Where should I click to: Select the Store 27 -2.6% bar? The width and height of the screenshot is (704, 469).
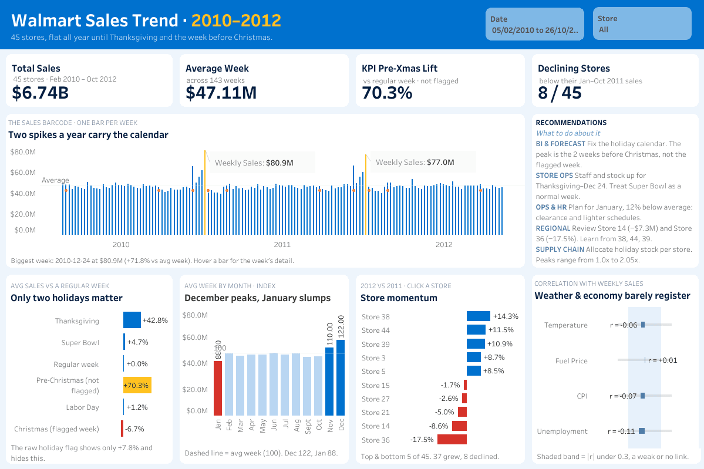(464, 398)
